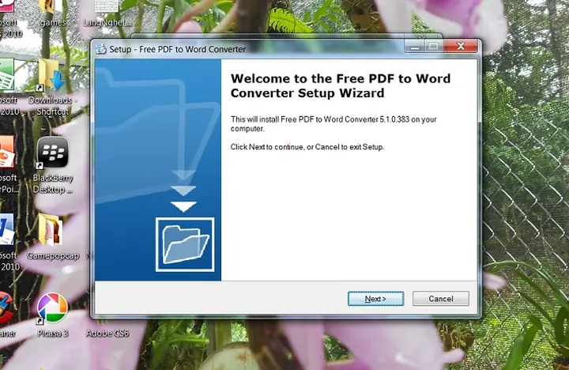Cancel the PDF to Word Converter setup
The image size is (569, 370).
pos(440,299)
